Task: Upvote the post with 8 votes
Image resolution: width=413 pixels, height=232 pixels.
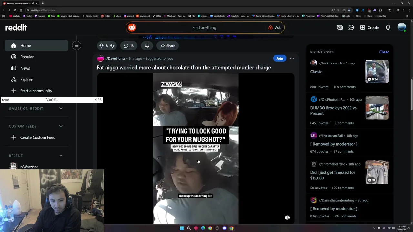Action: [101, 46]
